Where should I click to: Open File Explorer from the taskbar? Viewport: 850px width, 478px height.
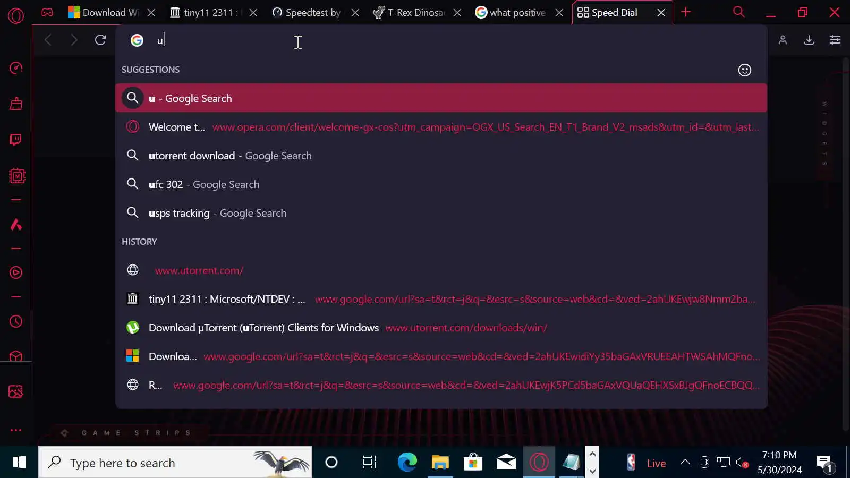[x=440, y=463]
